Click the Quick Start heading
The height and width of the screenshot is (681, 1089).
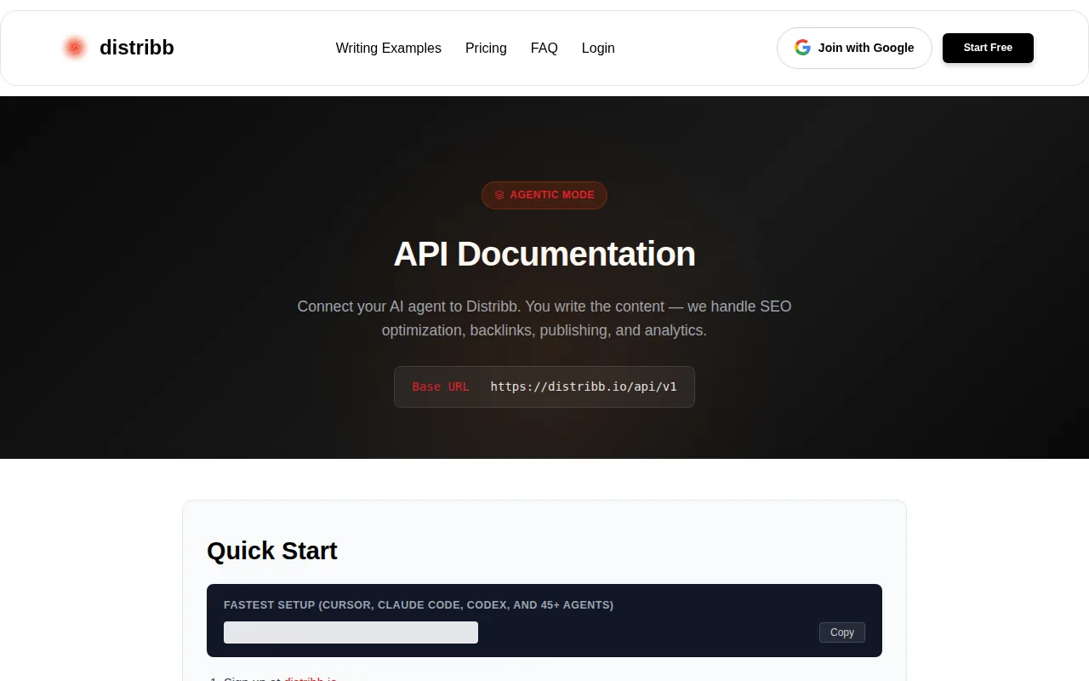[272, 551]
